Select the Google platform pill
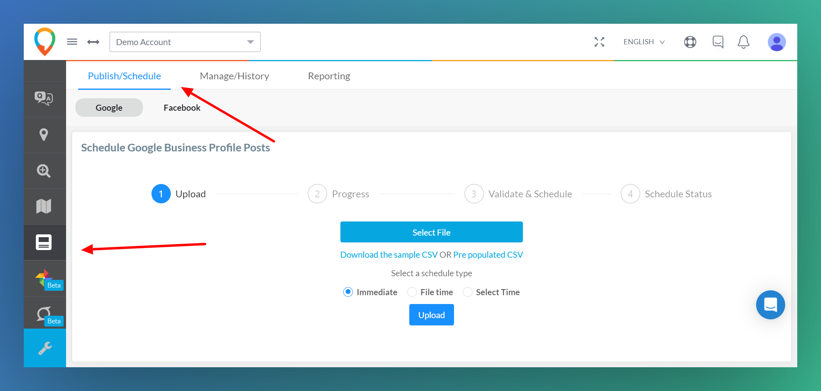Screen dimensions: 821x391 [x=109, y=108]
